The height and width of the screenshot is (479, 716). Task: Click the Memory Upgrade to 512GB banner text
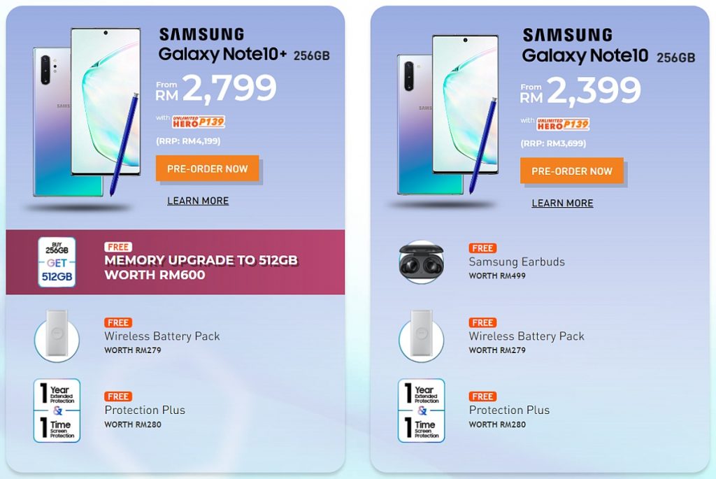point(201,267)
